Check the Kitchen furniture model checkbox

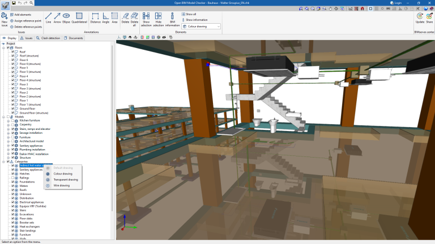pyautogui.click(x=12, y=121)
